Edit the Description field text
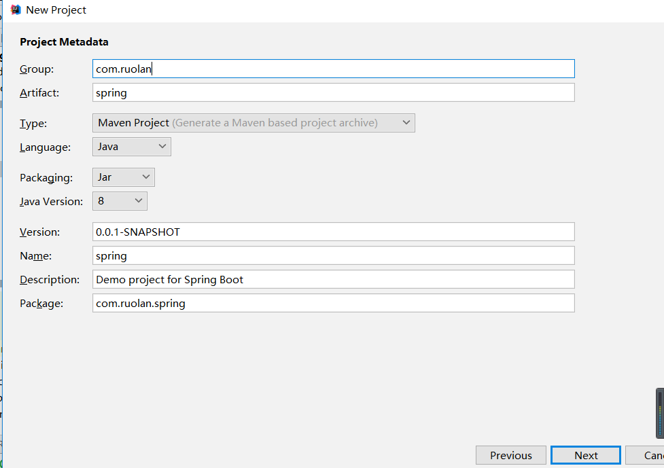The image size is (664, 468). pyautogui.click(x=333, y=279)
